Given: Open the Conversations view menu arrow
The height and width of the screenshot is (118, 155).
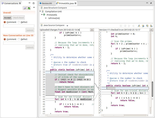Looking at the screenshot, I should [x=34, y=7].
